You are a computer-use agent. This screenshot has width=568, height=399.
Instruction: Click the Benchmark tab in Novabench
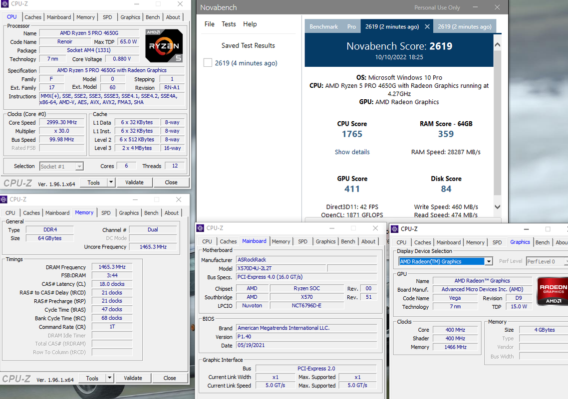point(323,26)
